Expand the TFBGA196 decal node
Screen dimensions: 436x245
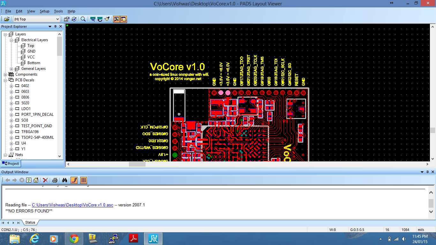11,132
